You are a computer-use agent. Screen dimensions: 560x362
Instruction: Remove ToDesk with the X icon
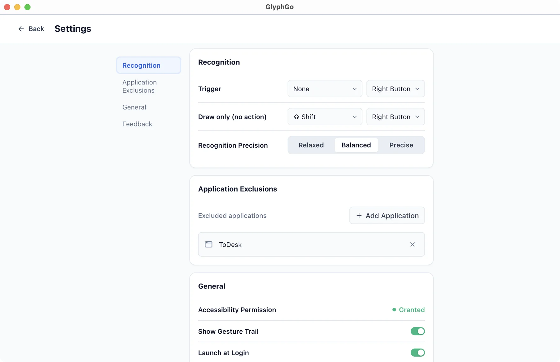click(x=412, y=245)
